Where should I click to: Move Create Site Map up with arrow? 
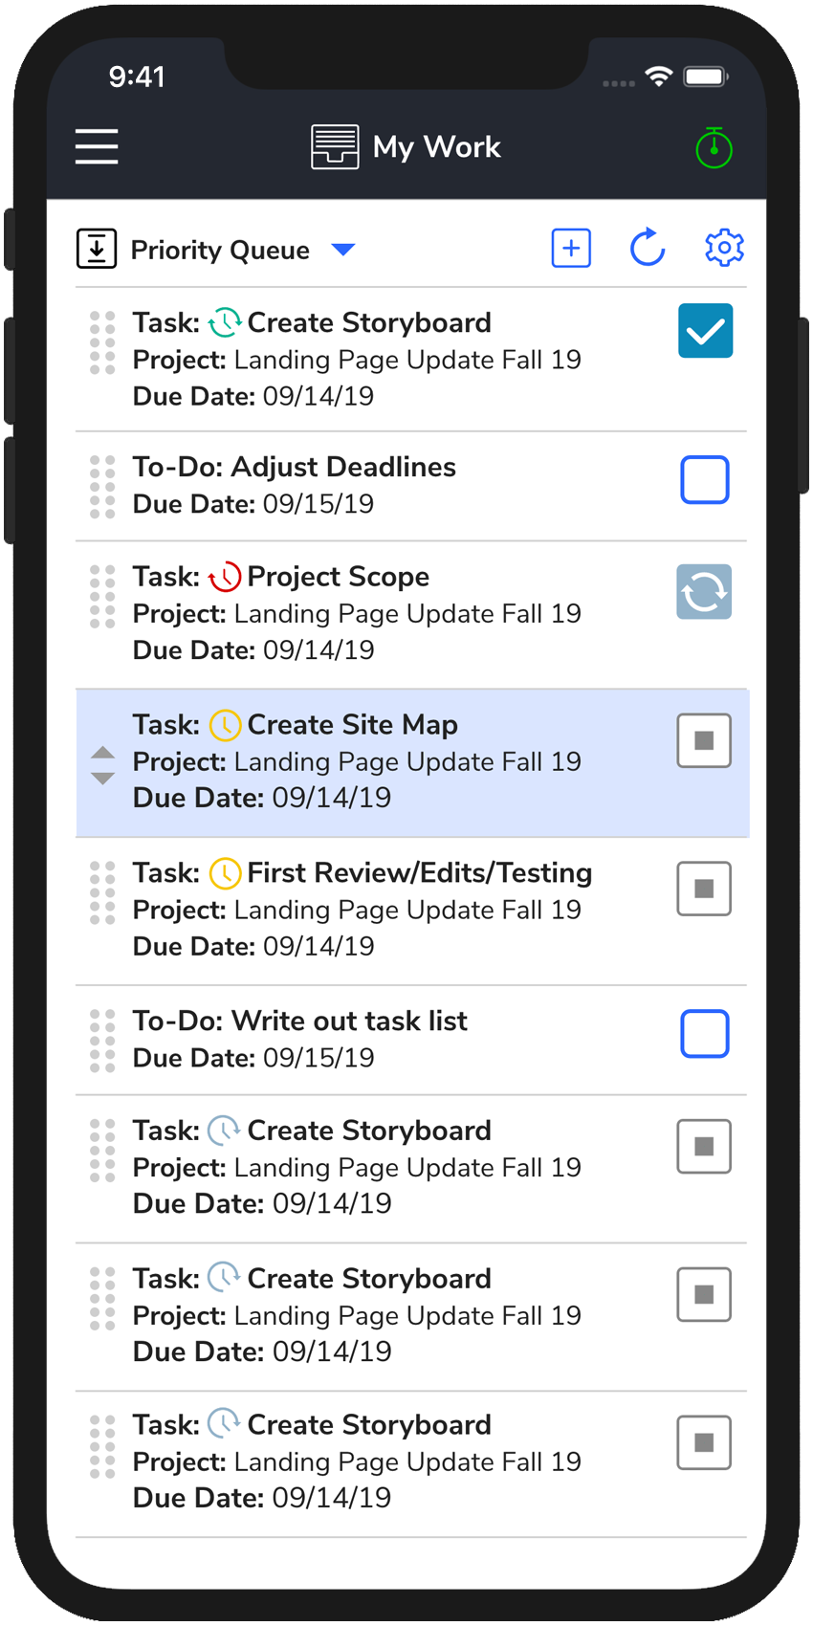point(102,754)
